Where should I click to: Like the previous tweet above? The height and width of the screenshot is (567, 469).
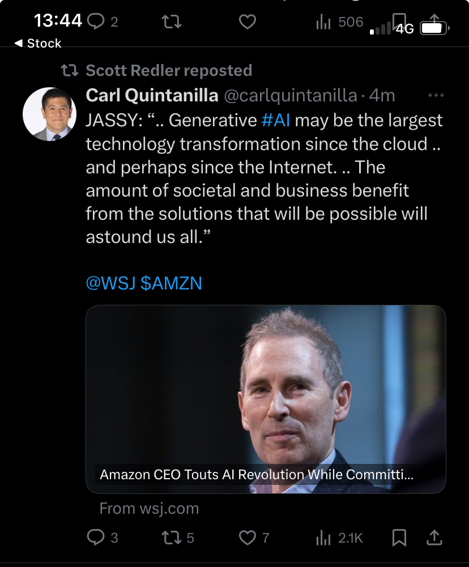[x=248, y=22]
